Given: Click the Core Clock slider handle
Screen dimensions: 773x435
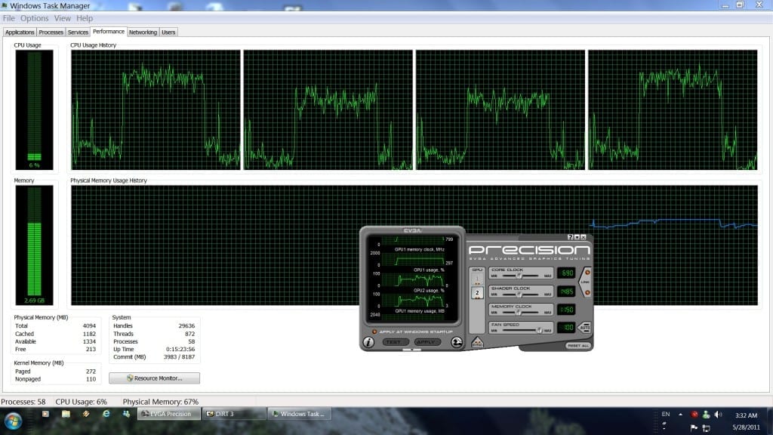Looking at the screenshot, I should (519, 275).
